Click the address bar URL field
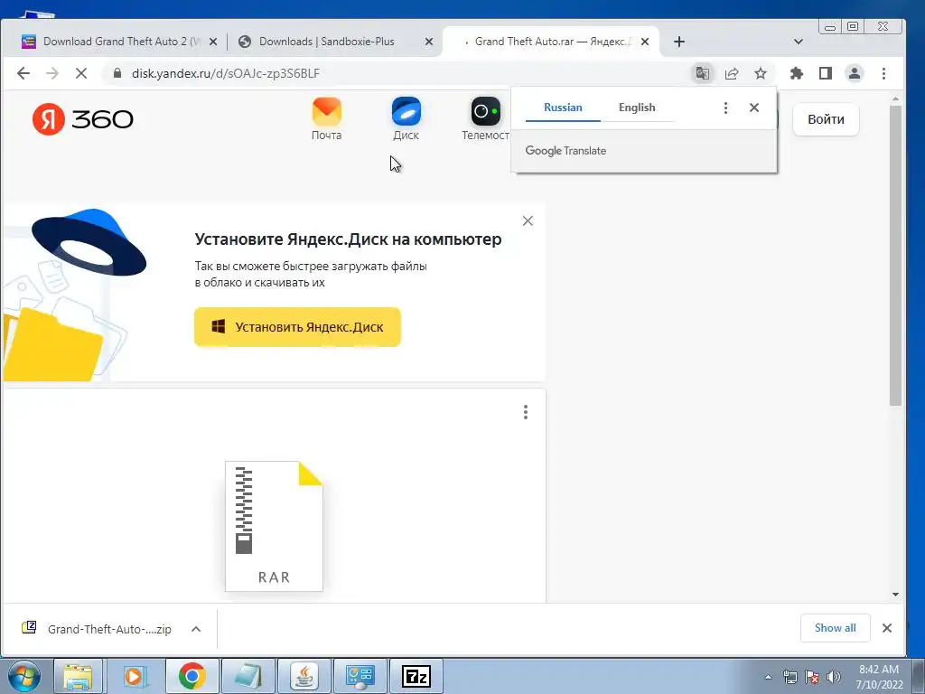Viewport: 925px width, 694px height. [396, 73]
